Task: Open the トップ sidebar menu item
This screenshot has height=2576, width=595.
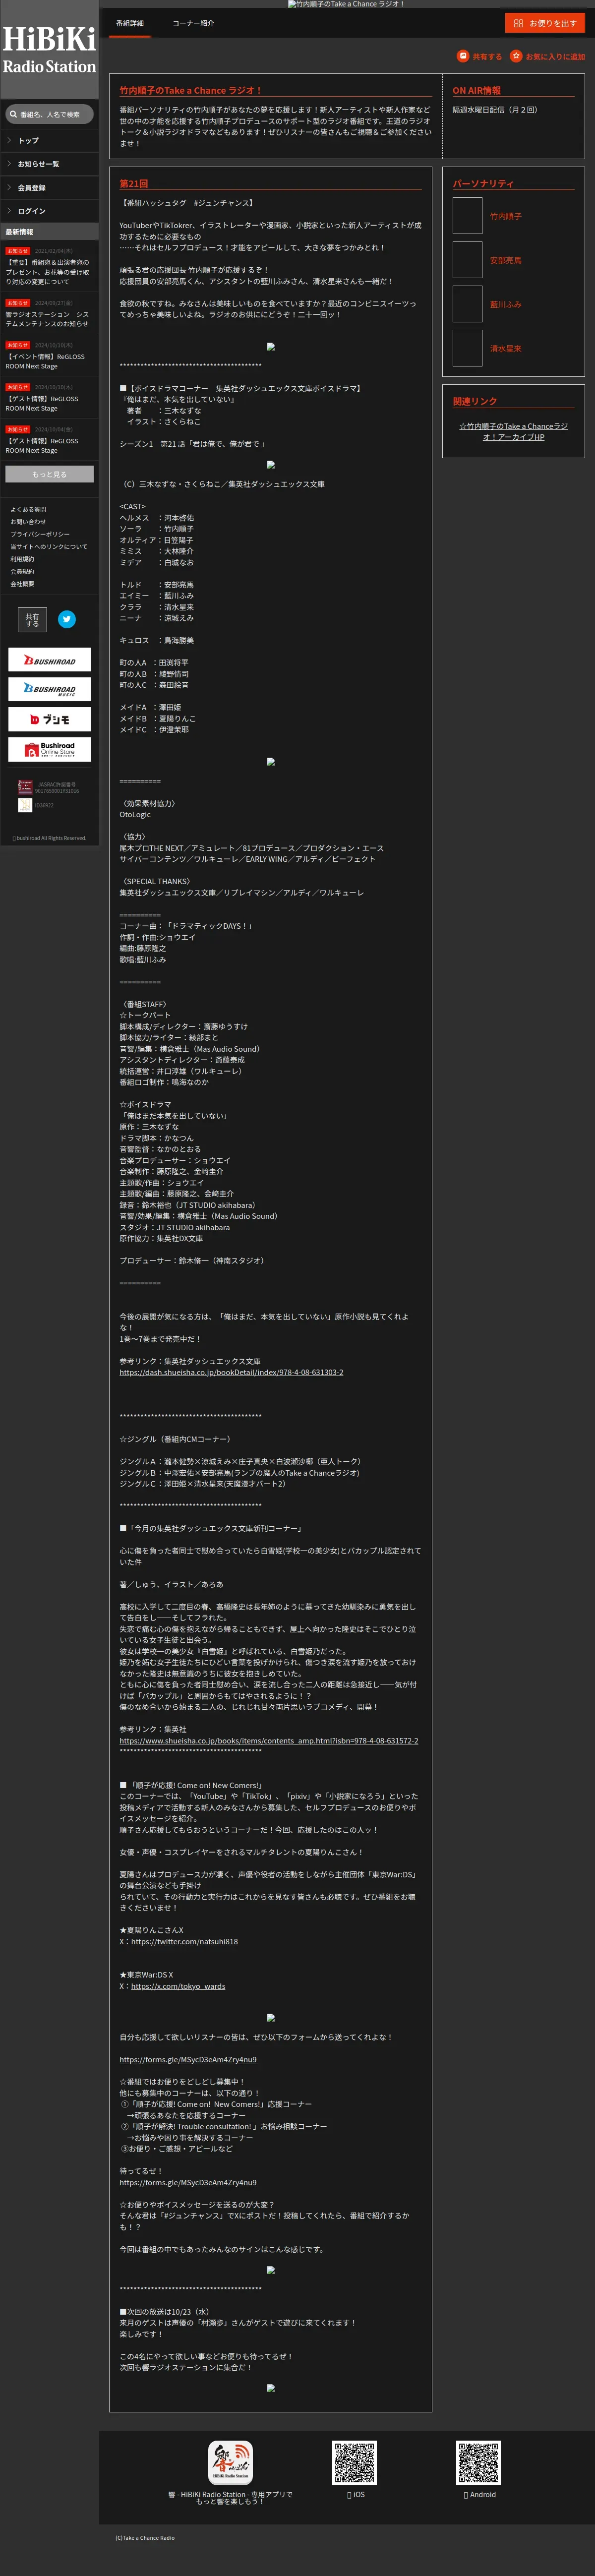Action: point(49,140)
